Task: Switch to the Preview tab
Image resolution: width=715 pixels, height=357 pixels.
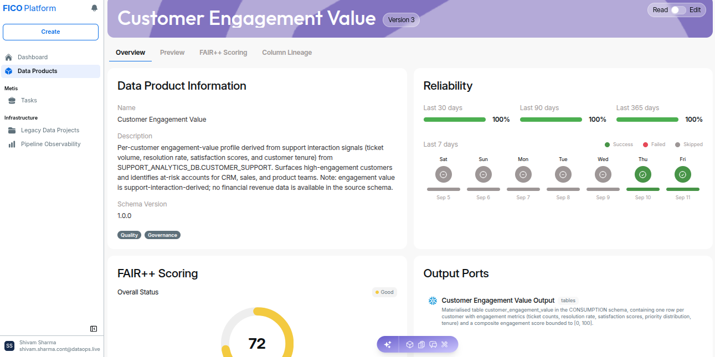Action: [x=172, y=53]
